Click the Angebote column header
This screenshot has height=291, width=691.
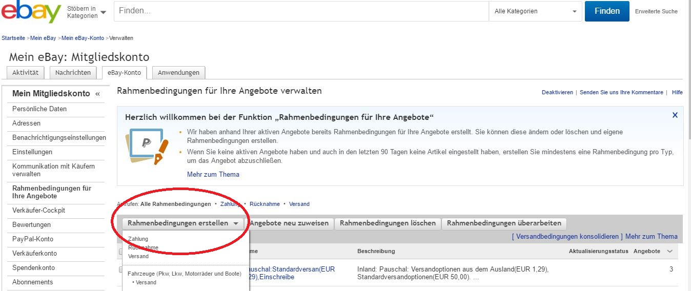point(647,251)
